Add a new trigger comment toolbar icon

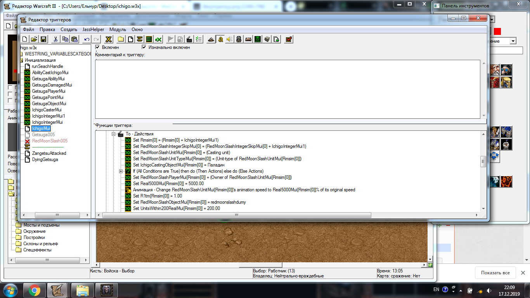(140, 39)
